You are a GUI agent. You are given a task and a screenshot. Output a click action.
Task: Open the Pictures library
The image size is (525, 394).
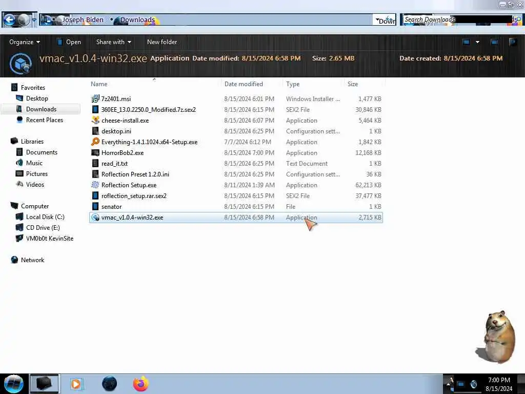[37, 173]
